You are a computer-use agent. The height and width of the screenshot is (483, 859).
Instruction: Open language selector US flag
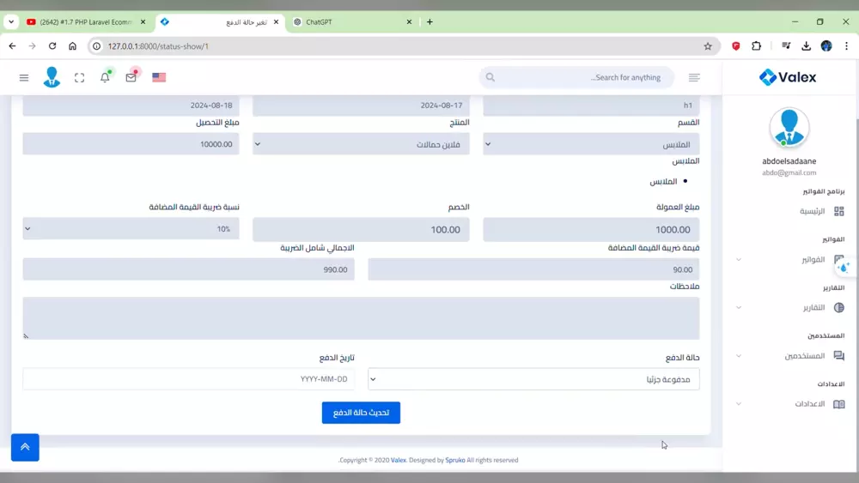[x=159, y=77]
